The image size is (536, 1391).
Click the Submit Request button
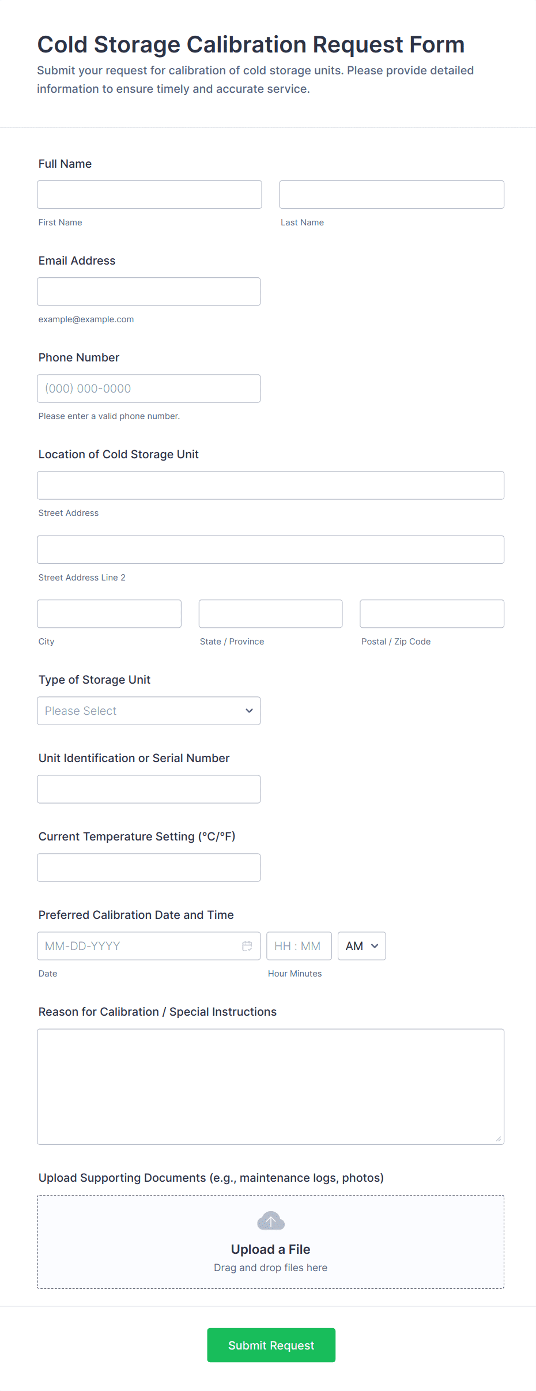point(271,1345)
